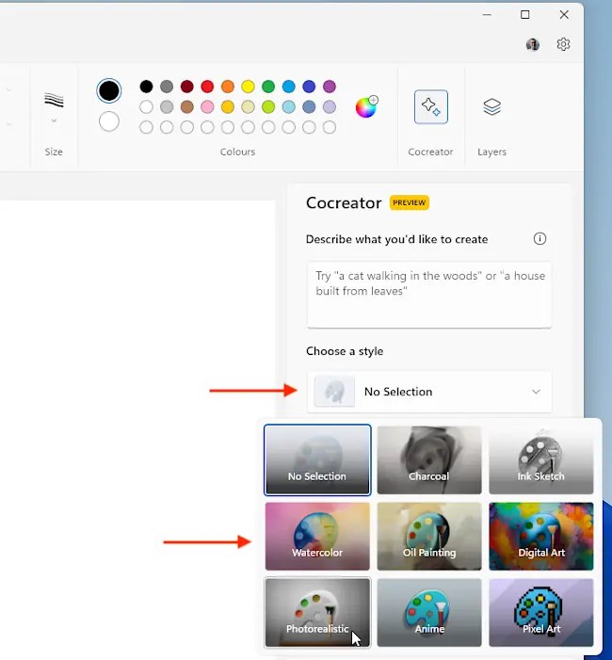This screenshot has height=660, width=612.
Task: Pick the white colour swatch
Action: [x=146, y=107]
